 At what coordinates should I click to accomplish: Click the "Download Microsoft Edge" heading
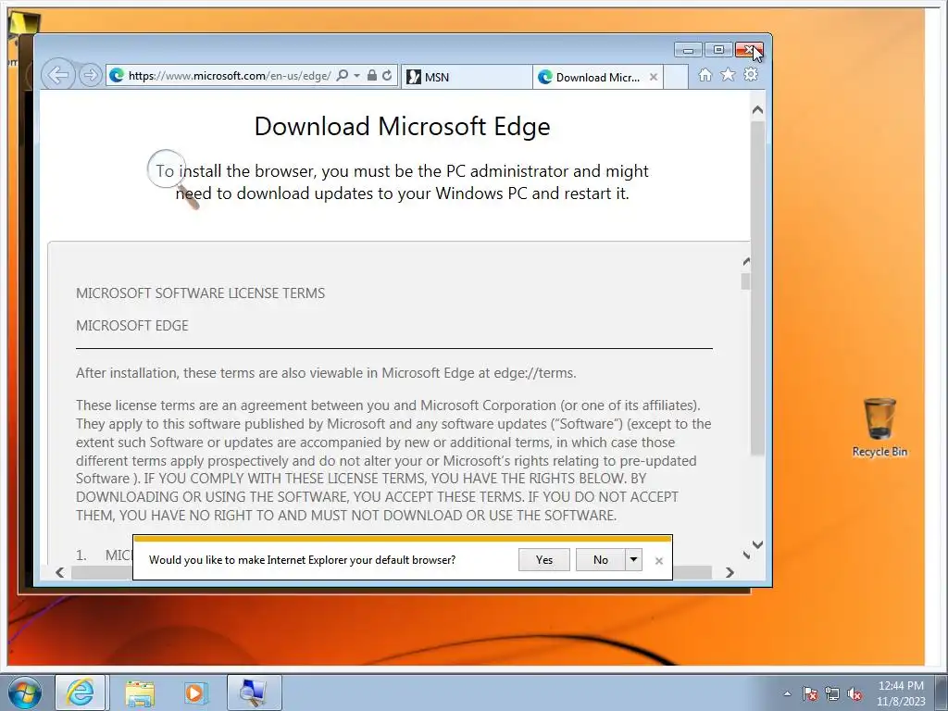pyautogui.click(x=403, y=126)
